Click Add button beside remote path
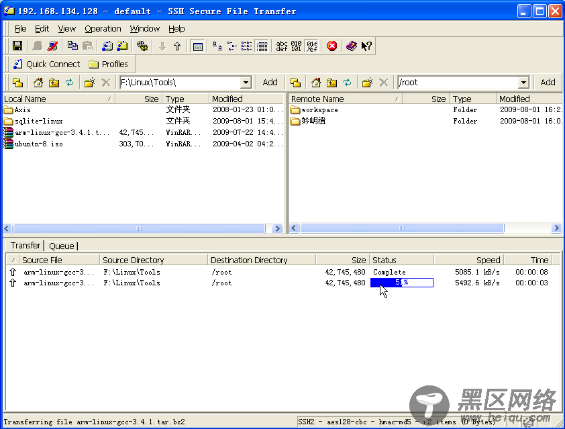The height and width of the screenshot is (429, 565). tap(548, 83)
